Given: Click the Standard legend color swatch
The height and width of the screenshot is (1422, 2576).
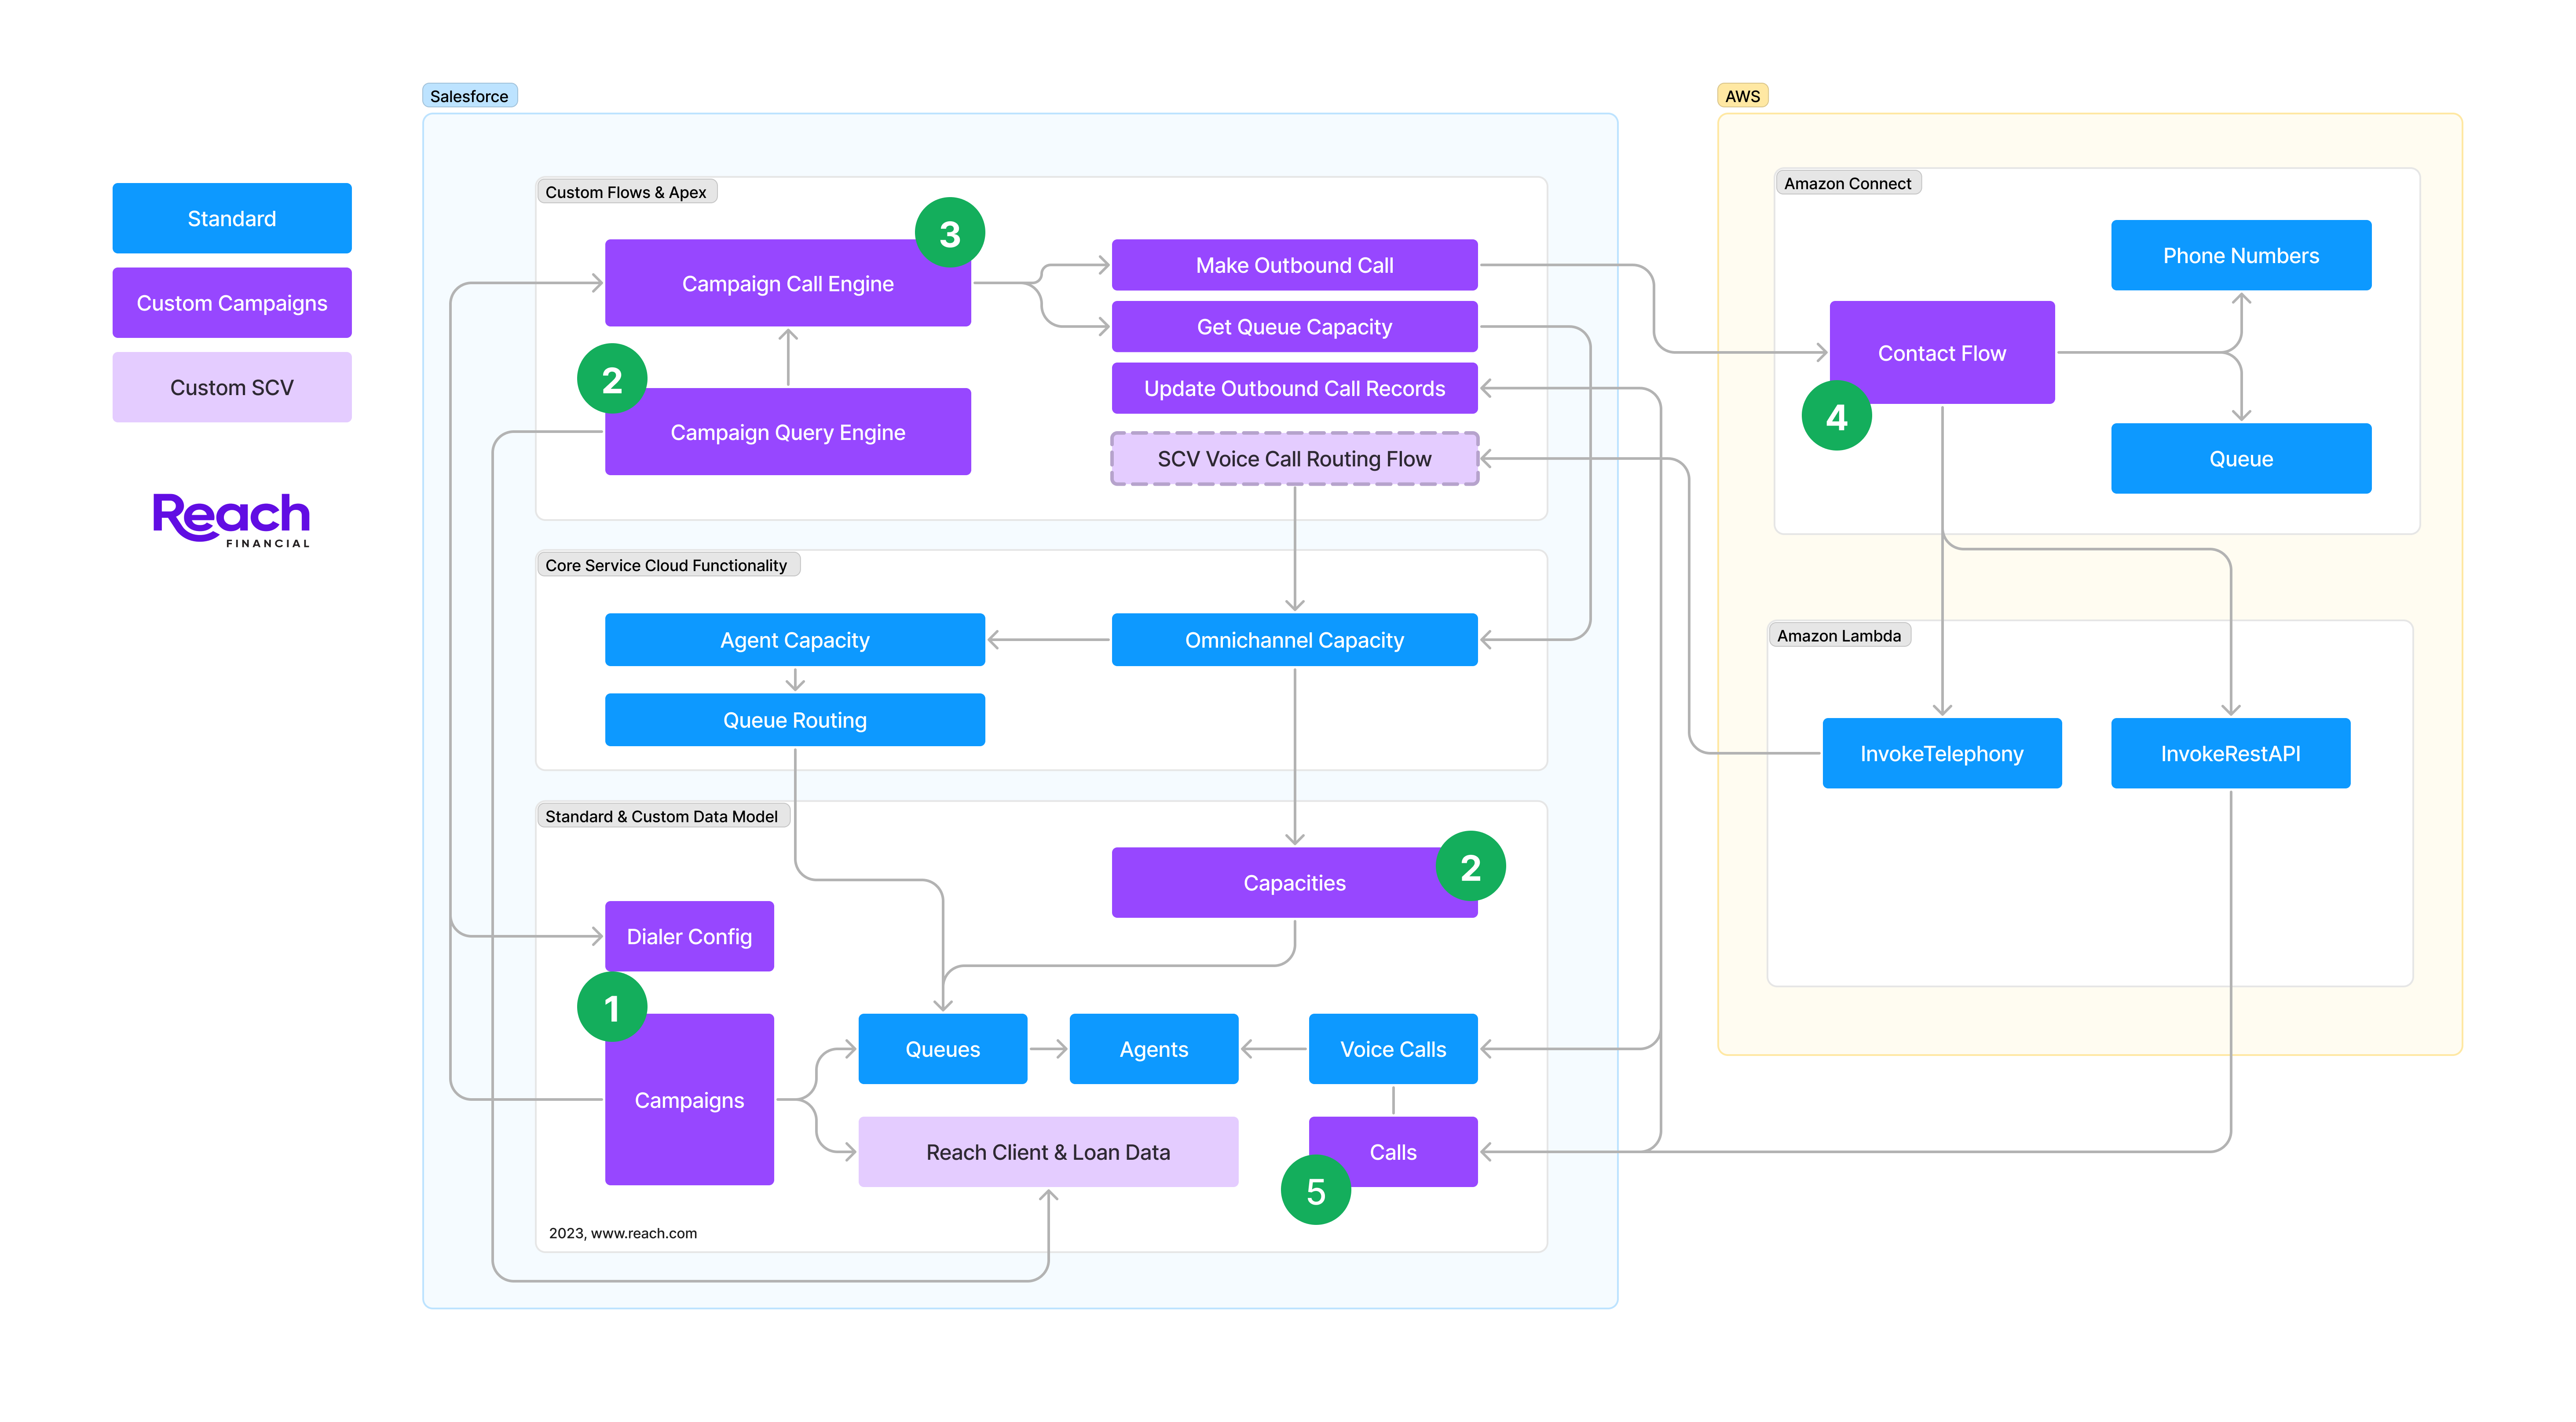Looking at the screenshot, I should tap(231, 218).
